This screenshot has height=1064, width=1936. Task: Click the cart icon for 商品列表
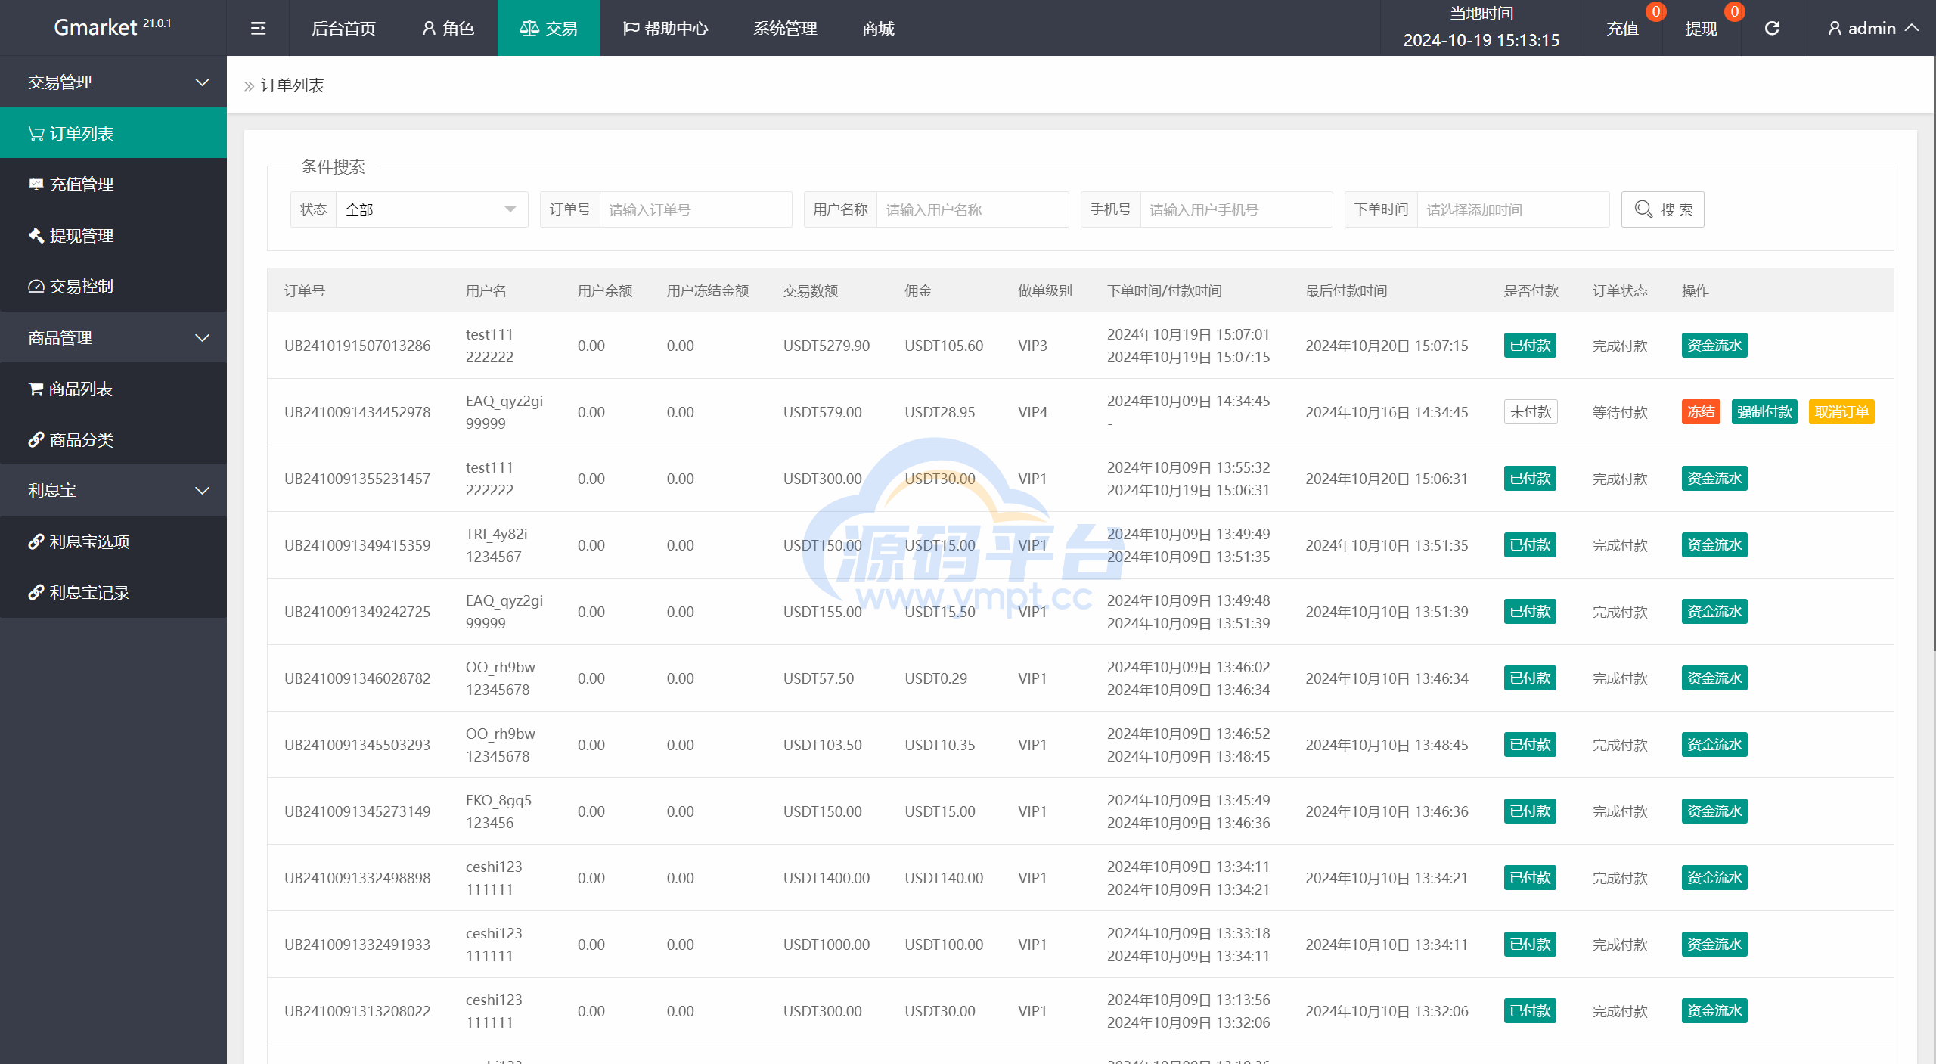[x=36, y=389]
